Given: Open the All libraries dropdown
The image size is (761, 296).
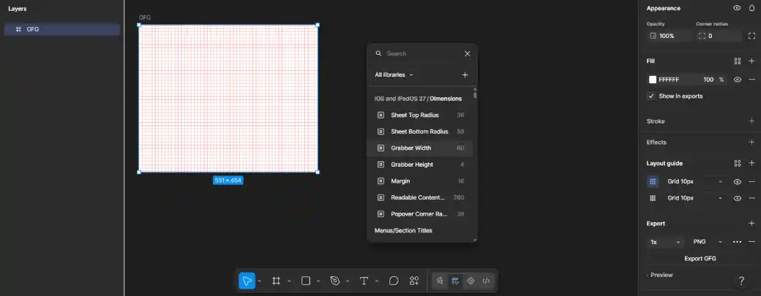Looking at the screenshot, I should pos(394,75).
